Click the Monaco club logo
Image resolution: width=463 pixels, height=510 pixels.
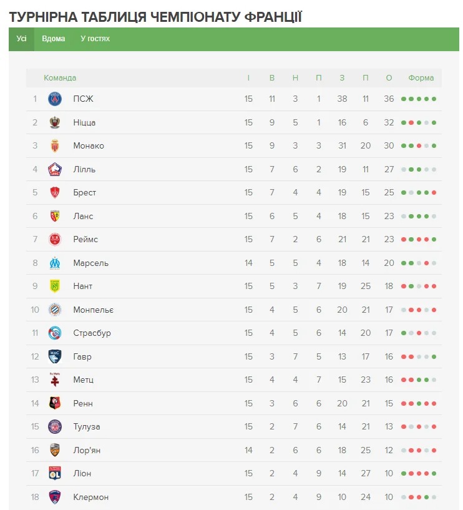(x=55, y=145)
